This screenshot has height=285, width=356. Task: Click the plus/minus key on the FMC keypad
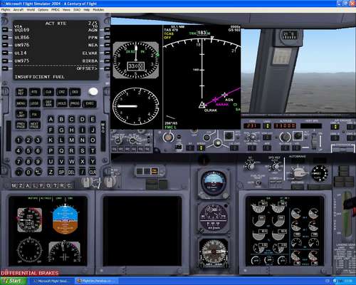tap(38, 172)
